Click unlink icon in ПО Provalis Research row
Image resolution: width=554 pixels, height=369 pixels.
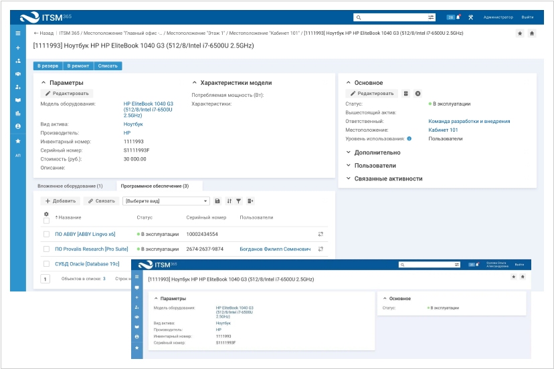click(x=320, y=249)
